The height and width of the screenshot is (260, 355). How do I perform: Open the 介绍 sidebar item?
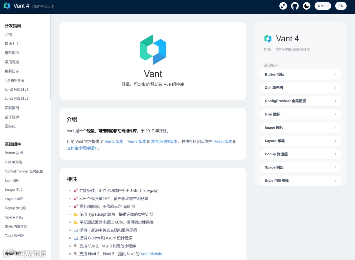point(8,34)
